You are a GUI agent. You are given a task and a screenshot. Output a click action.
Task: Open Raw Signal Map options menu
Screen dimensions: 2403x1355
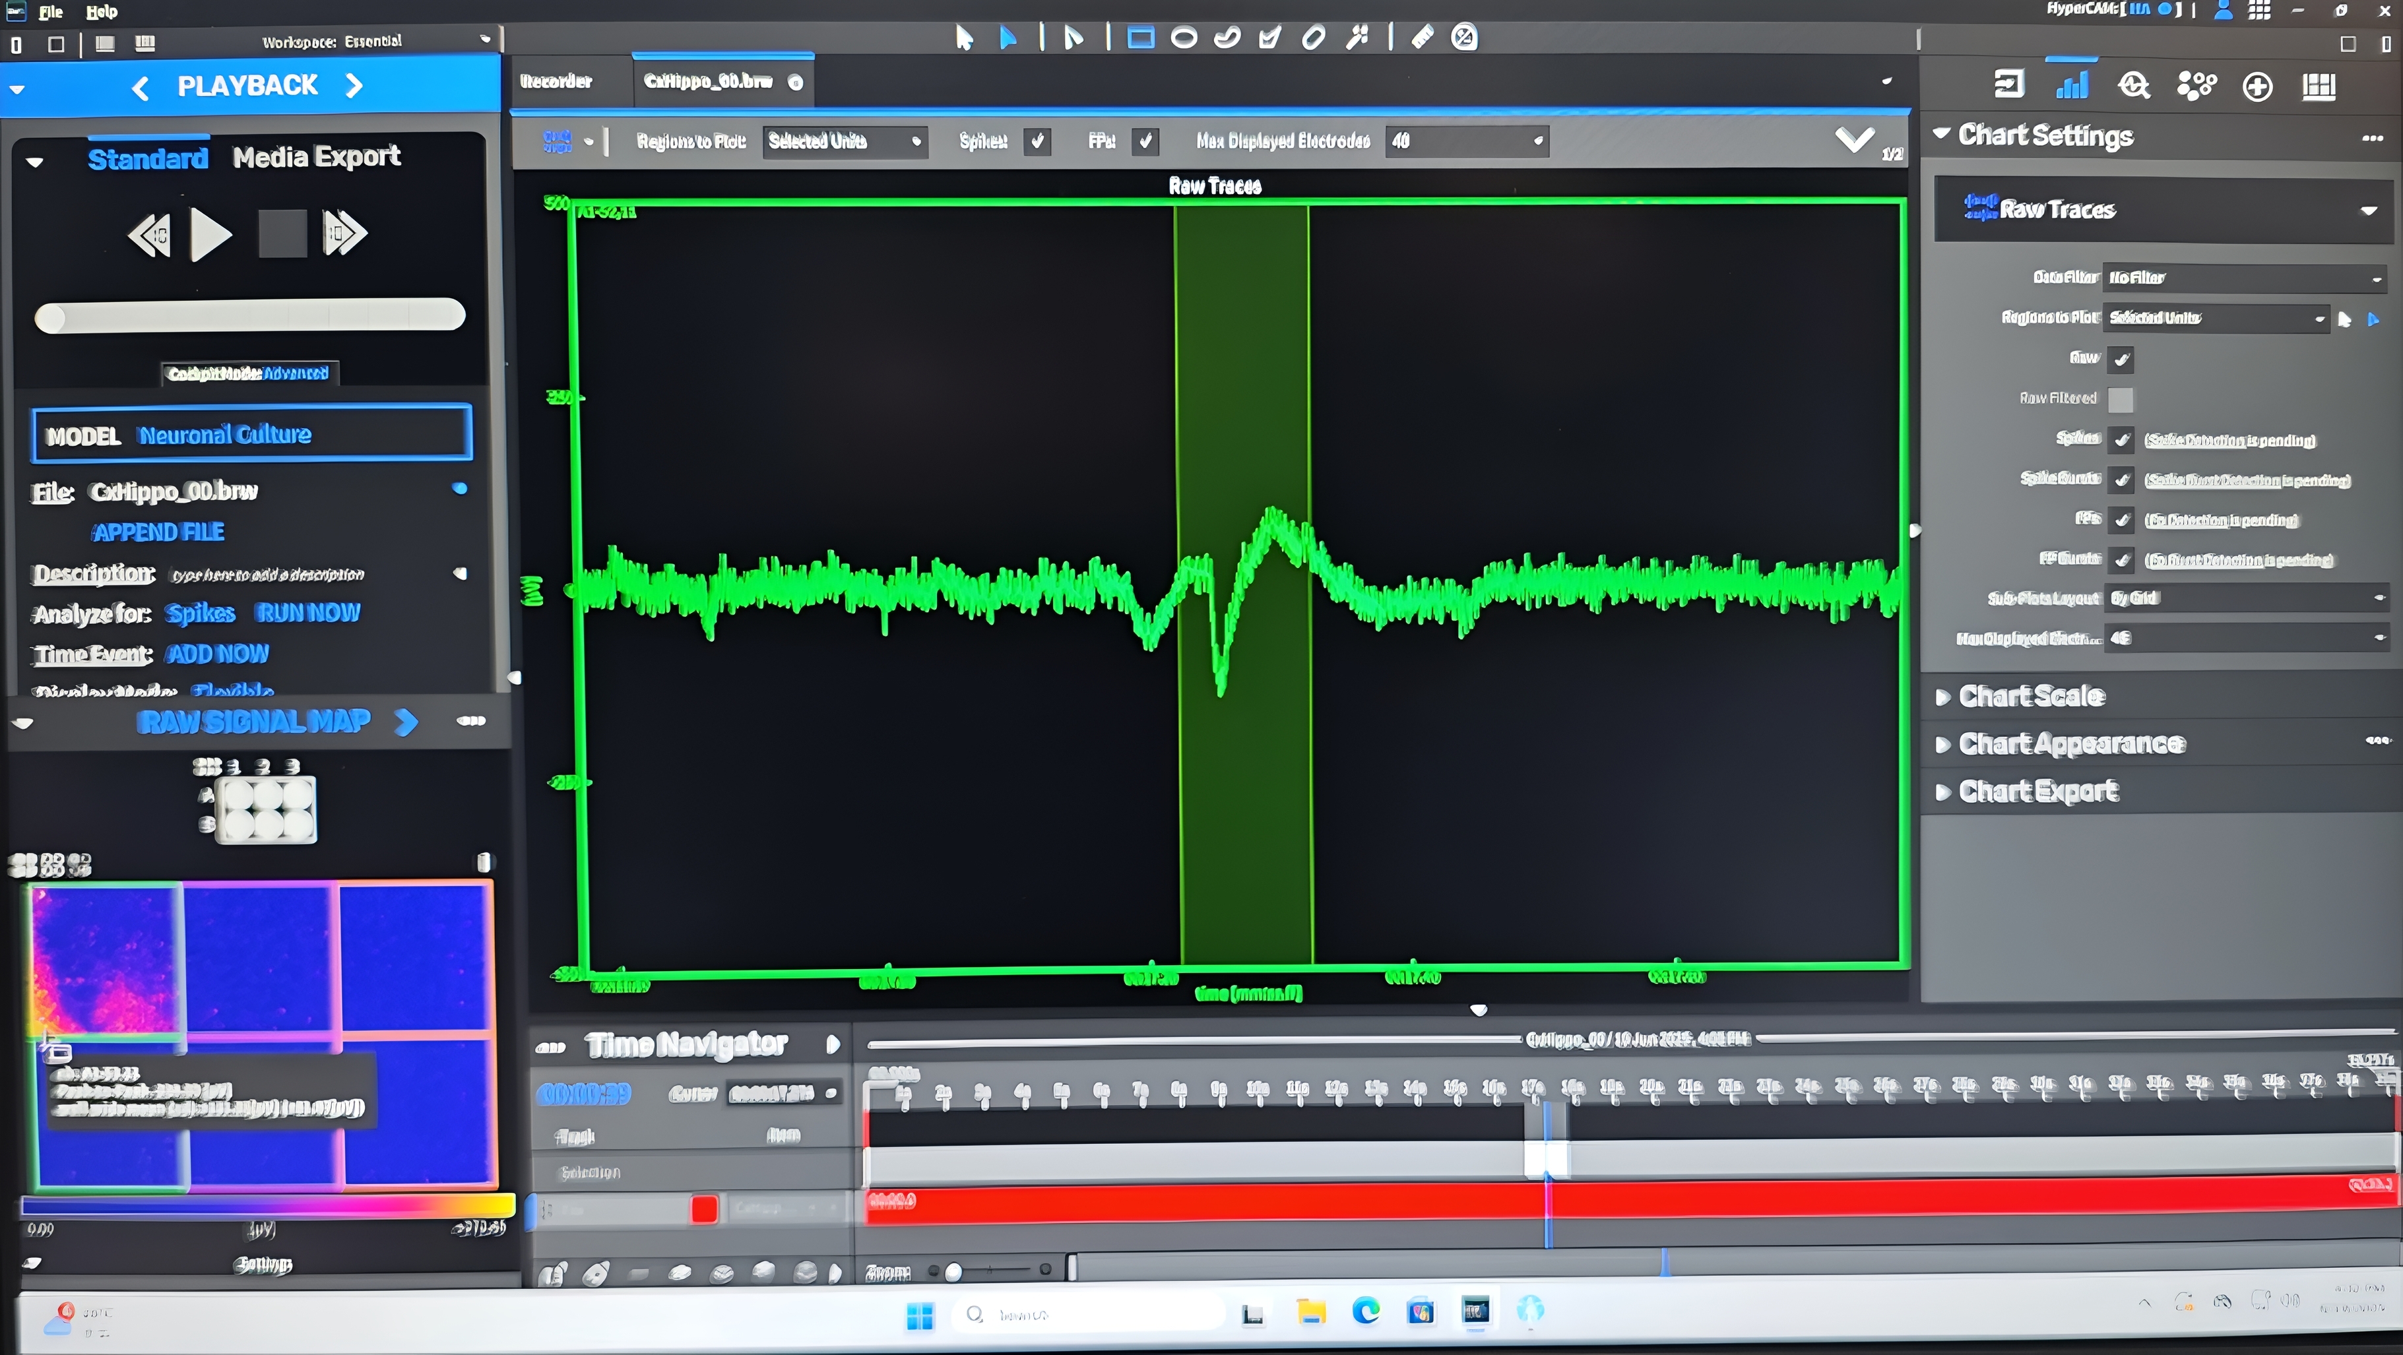coord(471,720)
